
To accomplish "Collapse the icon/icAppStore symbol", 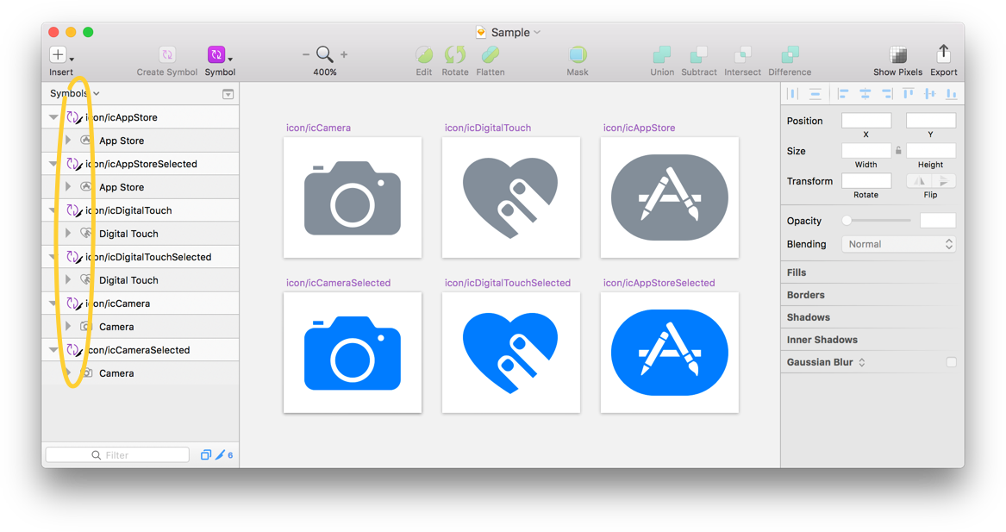I will click(53, 117).
